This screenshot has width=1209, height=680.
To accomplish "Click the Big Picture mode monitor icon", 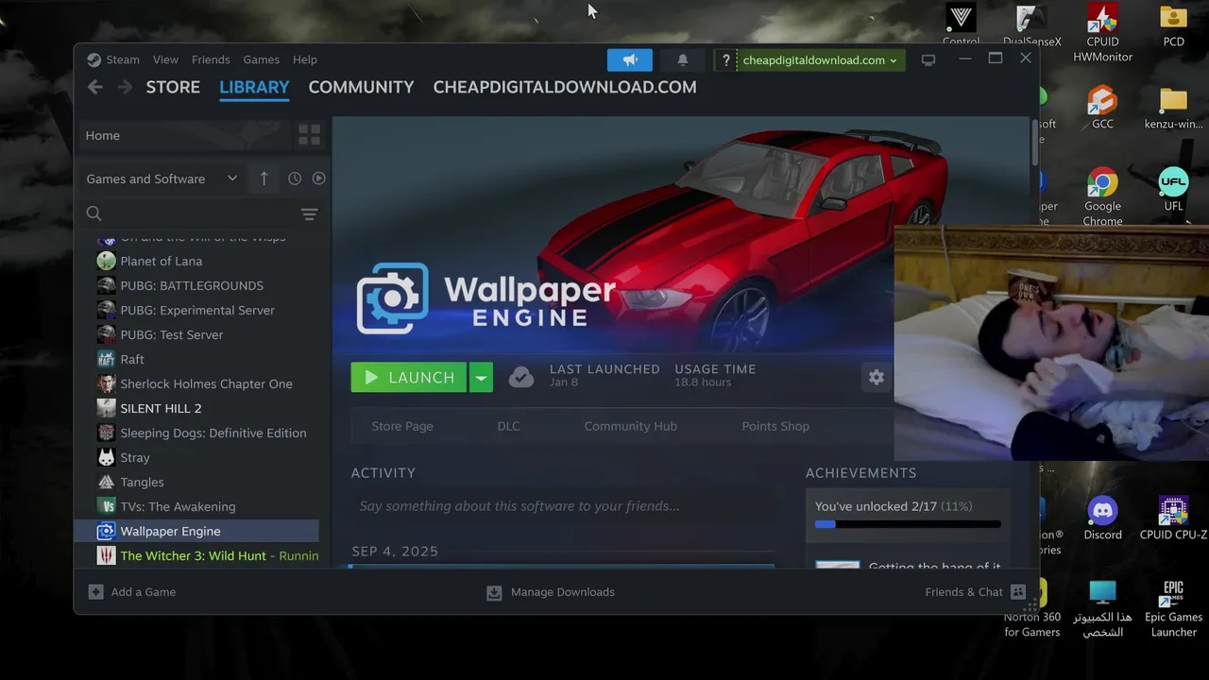I will point(928,59).
